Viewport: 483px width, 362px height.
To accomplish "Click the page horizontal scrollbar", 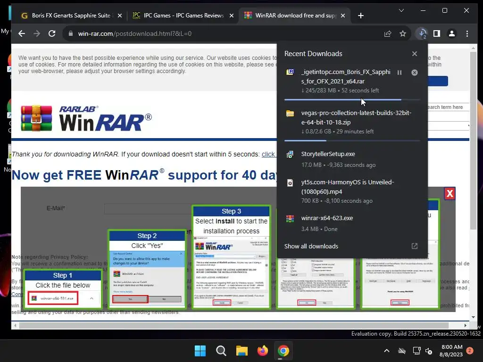I will click(x=234, y=325).
